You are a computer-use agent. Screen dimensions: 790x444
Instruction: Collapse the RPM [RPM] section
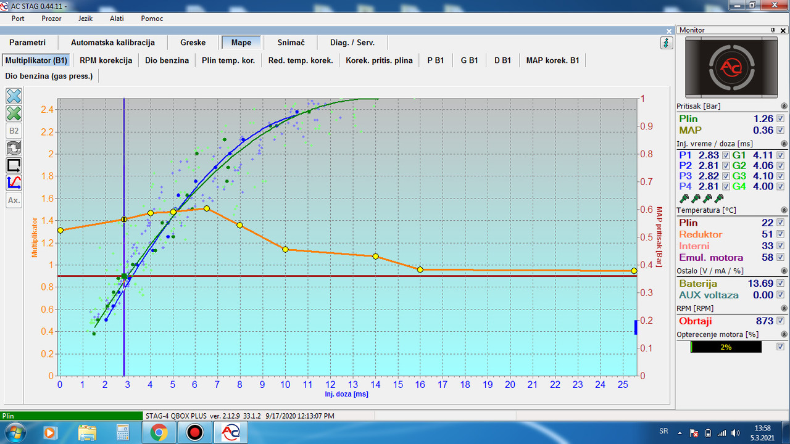point(784,308)
